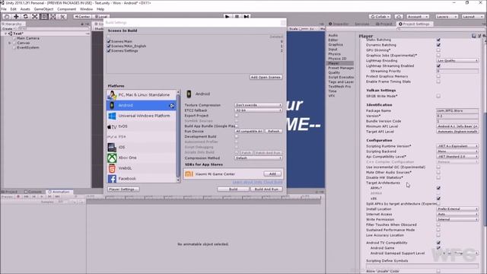Screen dimensions: 487x274
Task: Open Texture Compression dropdown
Action: coord(259,105)
